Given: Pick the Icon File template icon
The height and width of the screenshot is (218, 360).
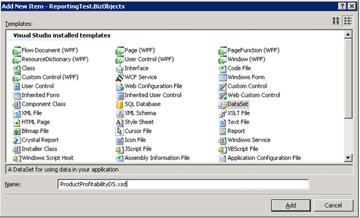Looking at the screenshot, I should [120, 140].
